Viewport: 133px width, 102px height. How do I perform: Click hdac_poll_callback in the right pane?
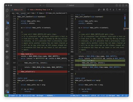tap(83, 80)
